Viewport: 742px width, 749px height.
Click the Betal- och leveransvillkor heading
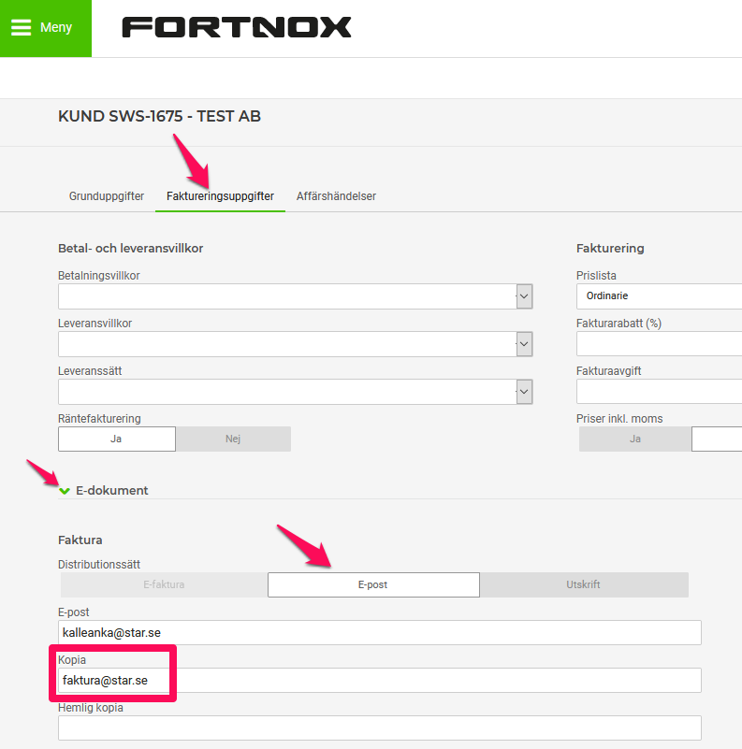click(x=130, y=249)
